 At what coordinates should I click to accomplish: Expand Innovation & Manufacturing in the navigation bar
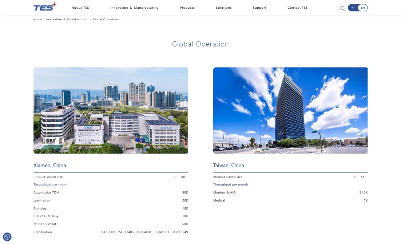pos(134,8)
